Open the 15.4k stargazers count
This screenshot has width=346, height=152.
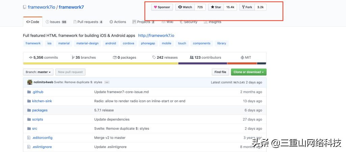point(230,7)
